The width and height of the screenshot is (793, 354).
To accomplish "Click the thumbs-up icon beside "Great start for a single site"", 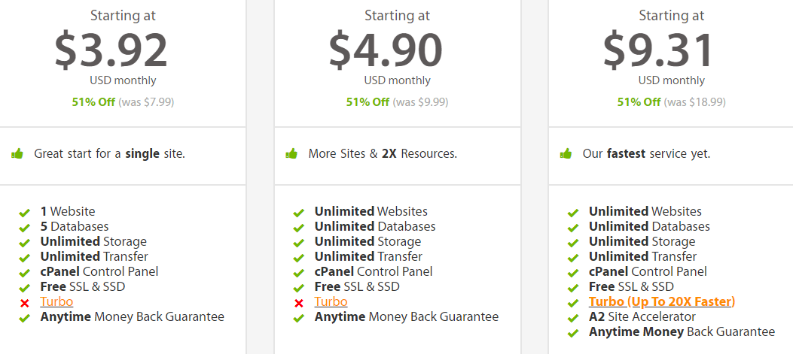I will 17,154.
